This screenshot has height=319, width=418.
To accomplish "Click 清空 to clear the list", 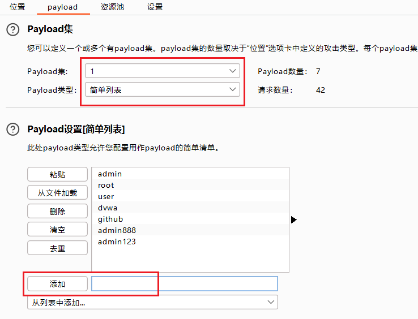I will pos(58,230).
